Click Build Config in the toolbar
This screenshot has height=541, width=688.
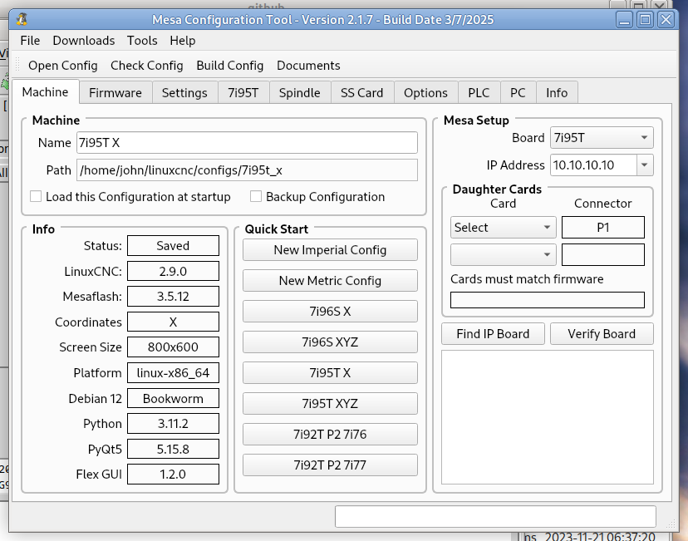point(230,66)
